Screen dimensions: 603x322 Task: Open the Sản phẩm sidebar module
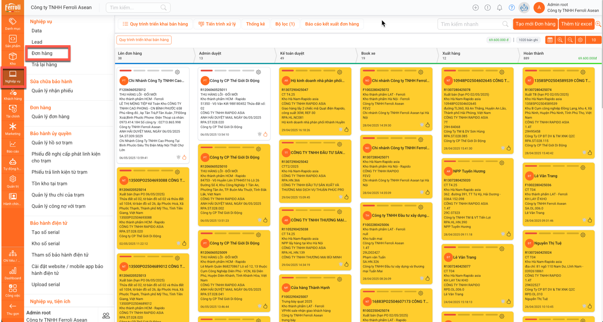click(x=13, y=41)
